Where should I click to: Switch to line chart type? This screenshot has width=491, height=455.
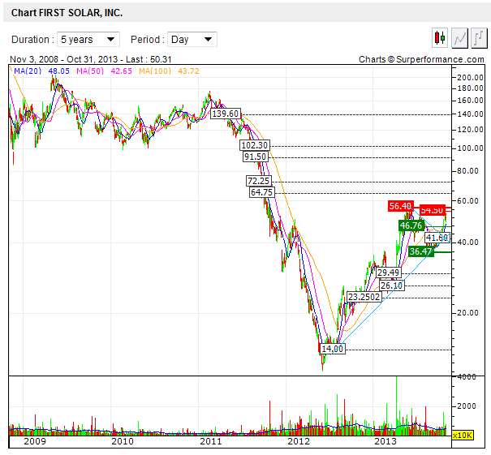point(459,38)
